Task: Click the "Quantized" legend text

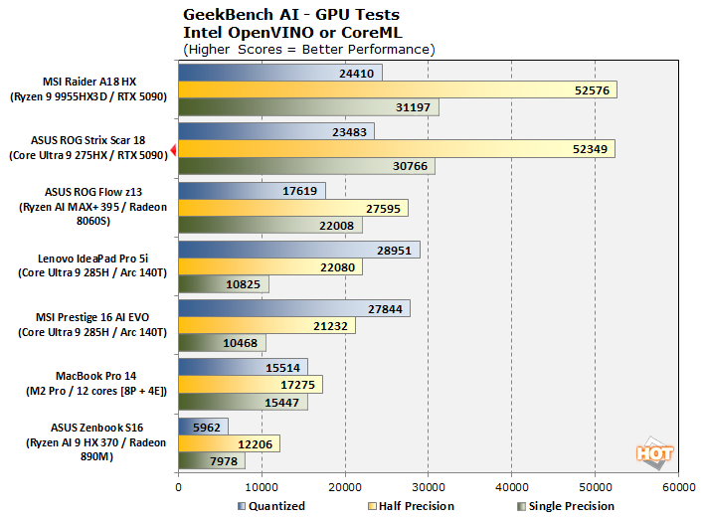Action: pyautogui.click(x=276, y=506)
